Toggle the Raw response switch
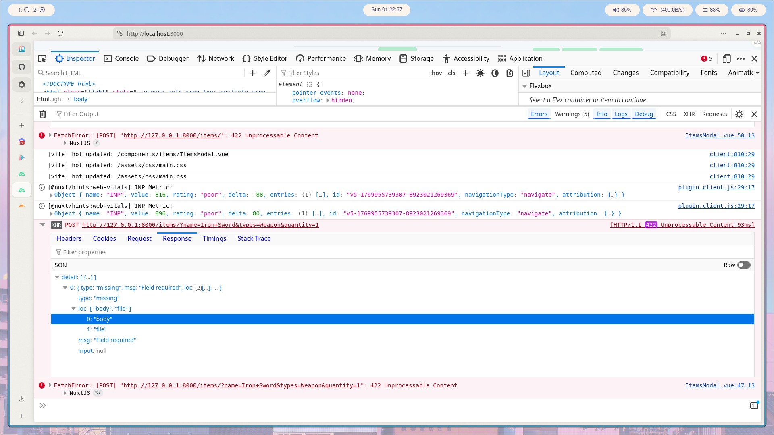This screenshot has height=435, width=774. (744, 265)
